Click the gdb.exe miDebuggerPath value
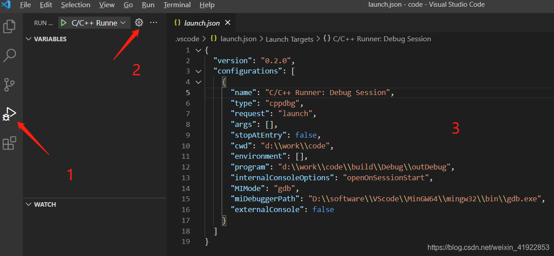 pos(426,199)
